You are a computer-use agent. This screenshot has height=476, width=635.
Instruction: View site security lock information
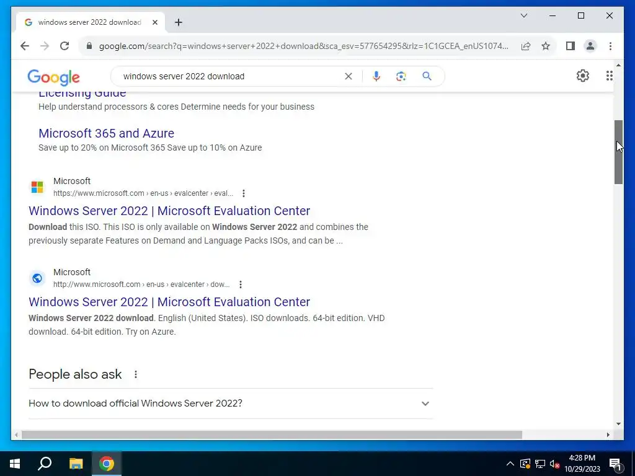pyautogui.click(x=89, y=46)
